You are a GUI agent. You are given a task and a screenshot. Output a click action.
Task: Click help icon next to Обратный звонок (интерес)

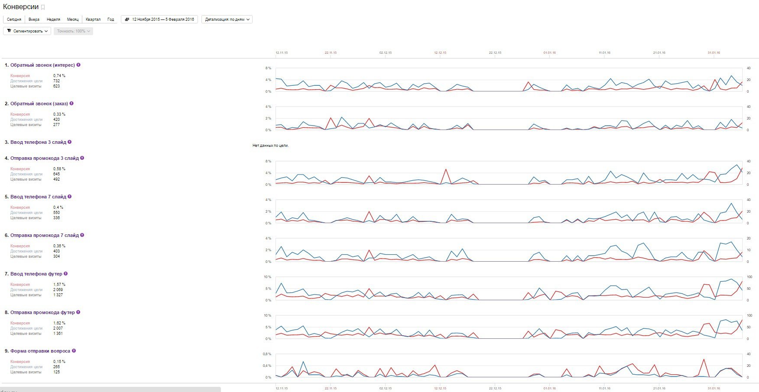click(x=78, y=65)
